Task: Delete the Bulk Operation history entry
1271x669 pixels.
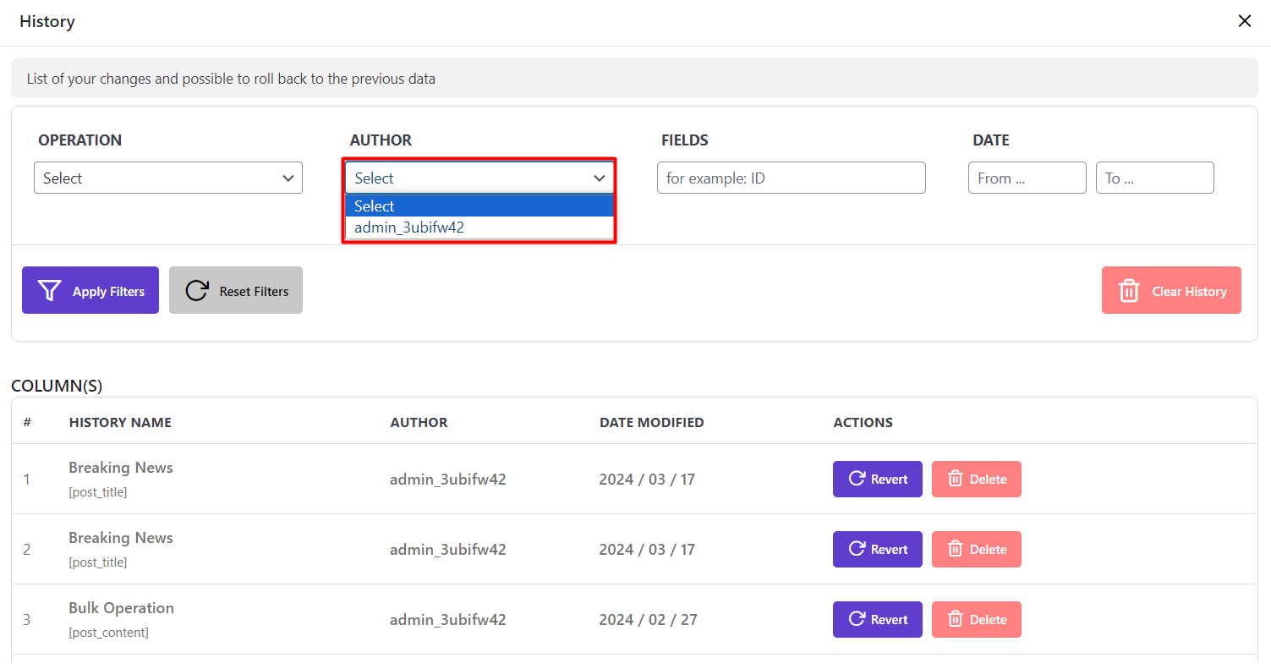Action: 976,619
